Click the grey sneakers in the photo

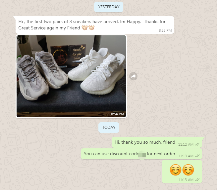(41, 75)
